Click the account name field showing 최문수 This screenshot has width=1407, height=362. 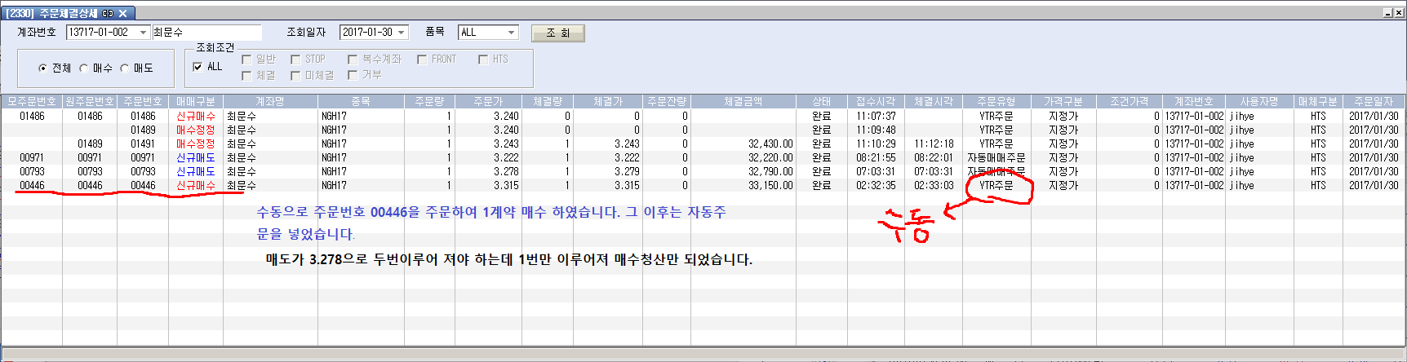point(207,33)
